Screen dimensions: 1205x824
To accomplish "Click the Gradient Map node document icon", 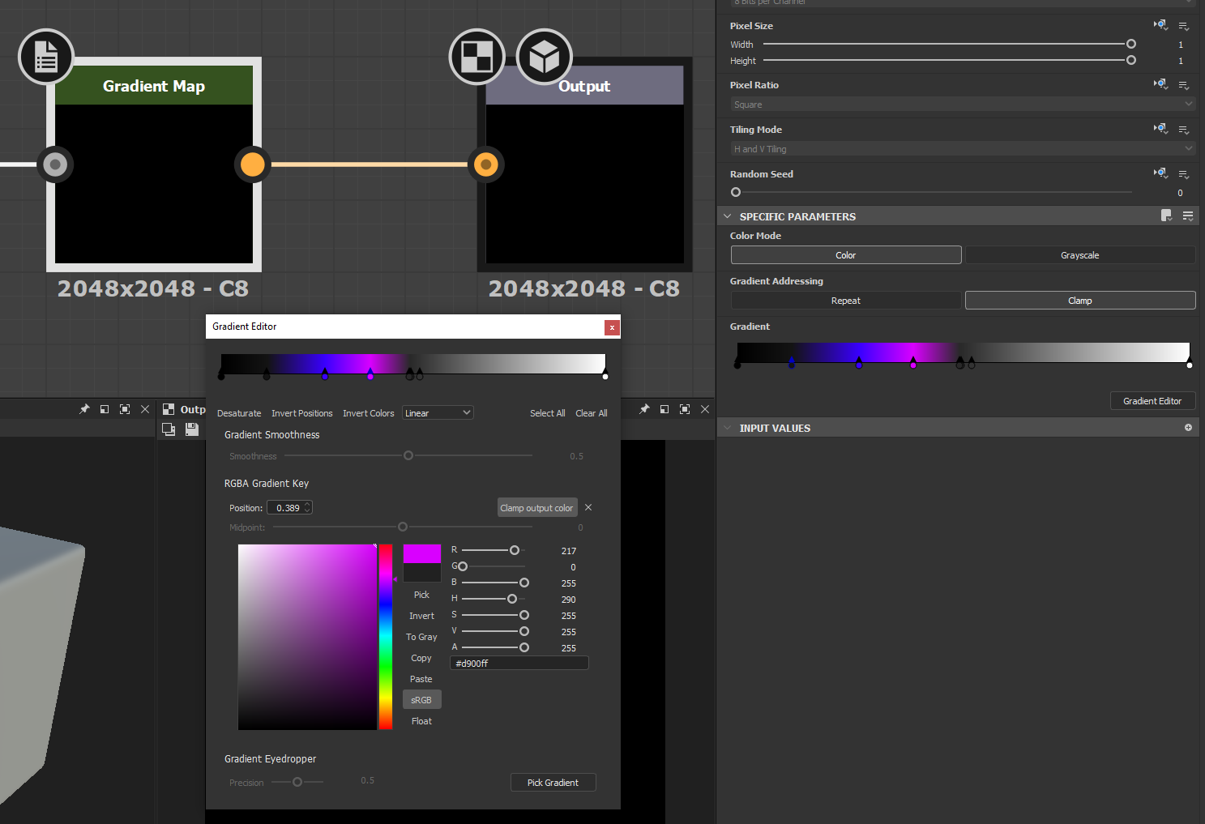I will point(45,57).
